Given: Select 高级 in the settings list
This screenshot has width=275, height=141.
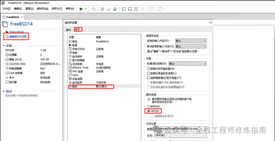Looking at the screenshot, I should 105,86.
